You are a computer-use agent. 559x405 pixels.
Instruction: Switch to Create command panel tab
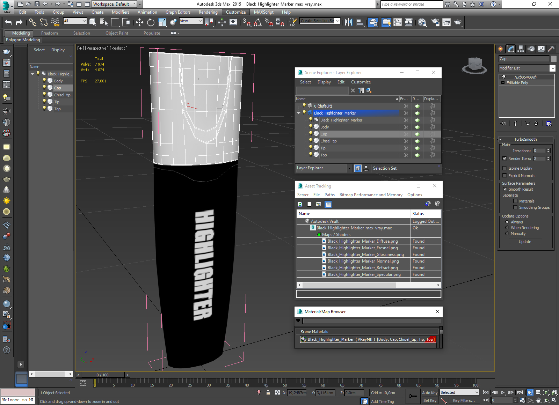(x=501, y=49)
